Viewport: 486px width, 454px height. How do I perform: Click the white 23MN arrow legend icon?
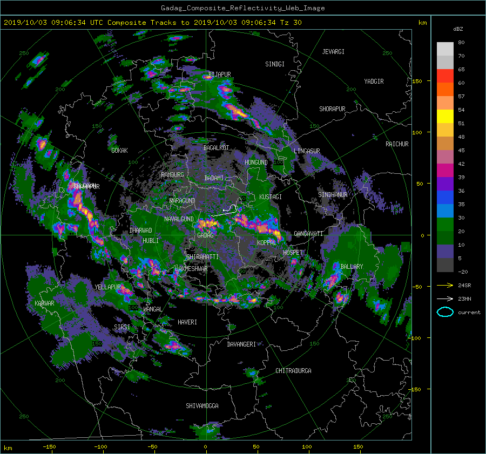click(445, 299)
